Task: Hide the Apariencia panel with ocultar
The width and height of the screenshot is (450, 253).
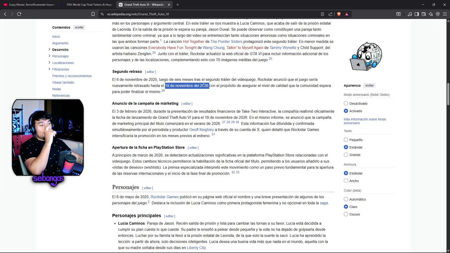Action: 369,85
